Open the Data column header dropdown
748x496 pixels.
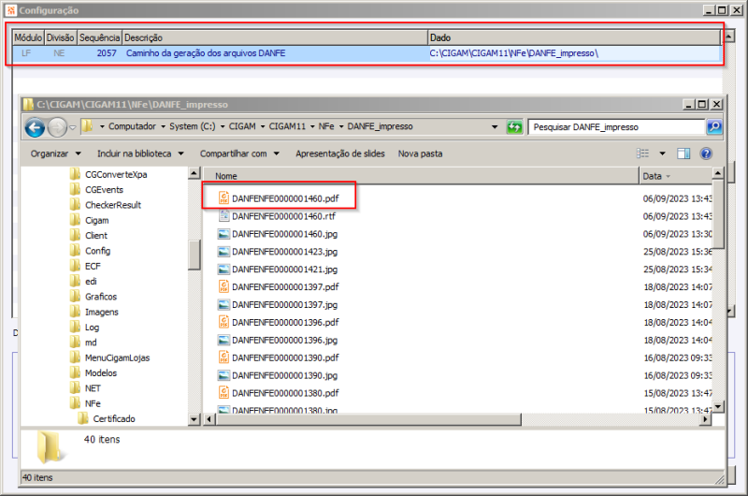[x=668, y=176]
